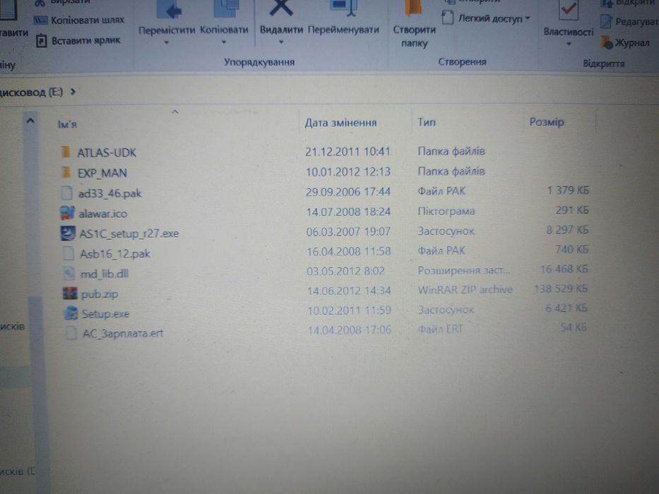The height and width of the screenshot is (494, 659).
Task: Select the alawar.ico file name
Action: [103, 213]
